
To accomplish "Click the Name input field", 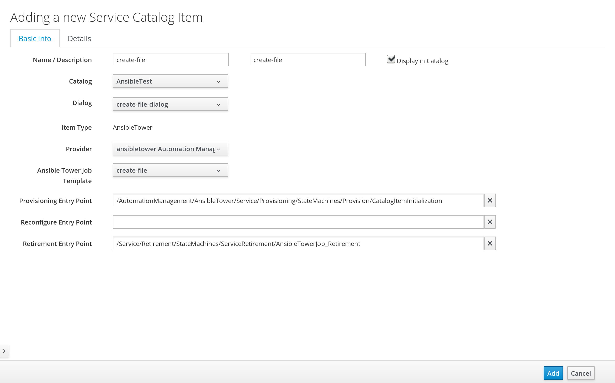I will tap(171, 60).
